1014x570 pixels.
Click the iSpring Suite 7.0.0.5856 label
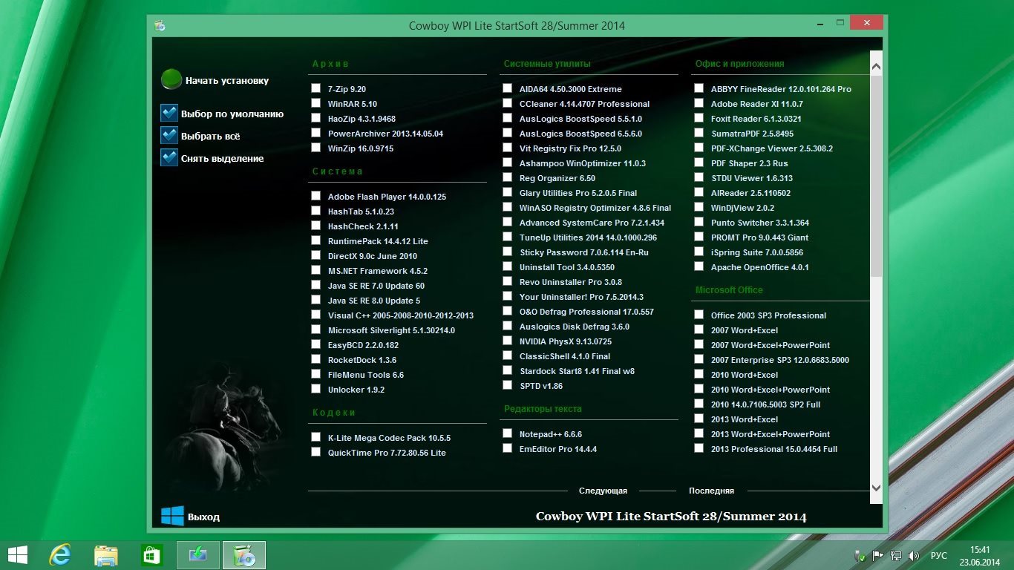coord(757,252)
